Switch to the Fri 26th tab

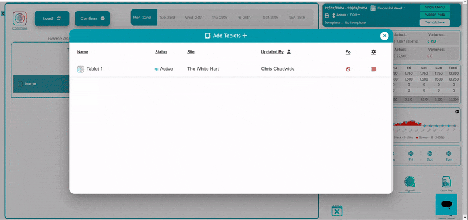click(244, 18)
